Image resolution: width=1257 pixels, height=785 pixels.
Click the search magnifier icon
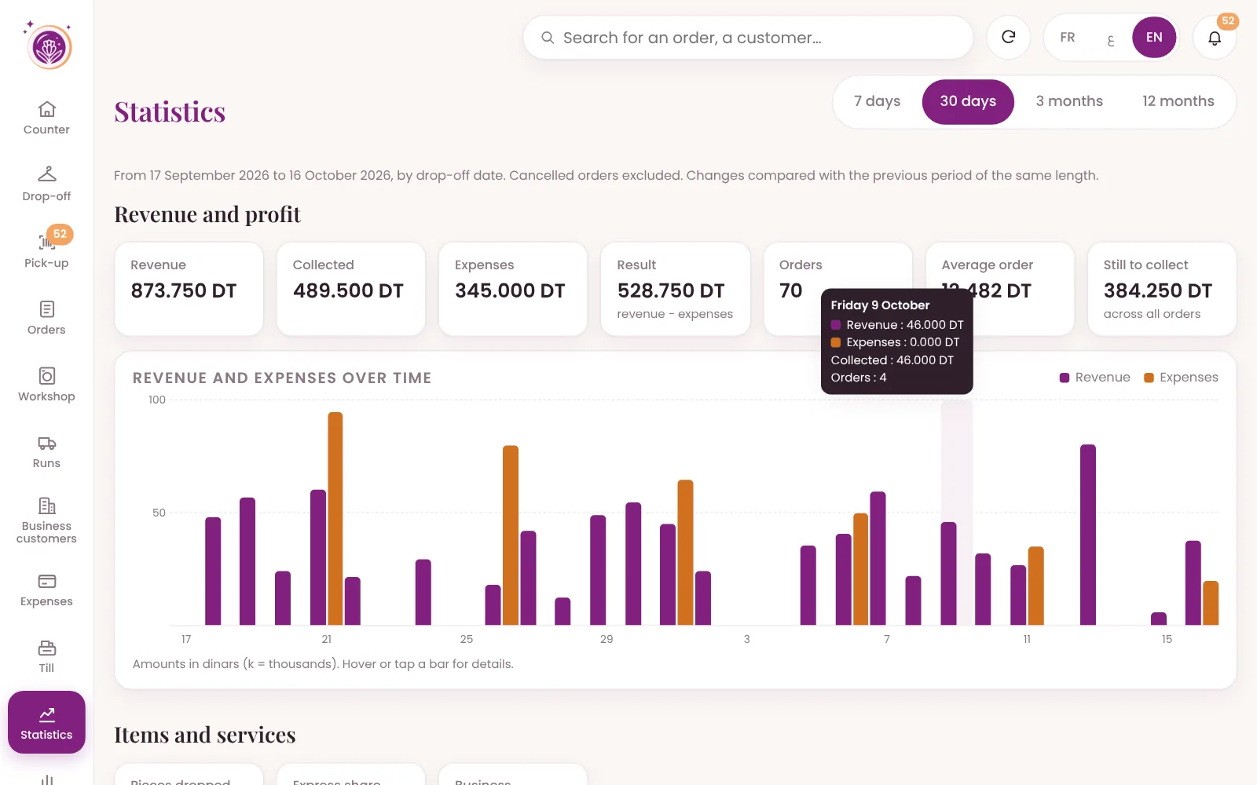pos(548,38)
